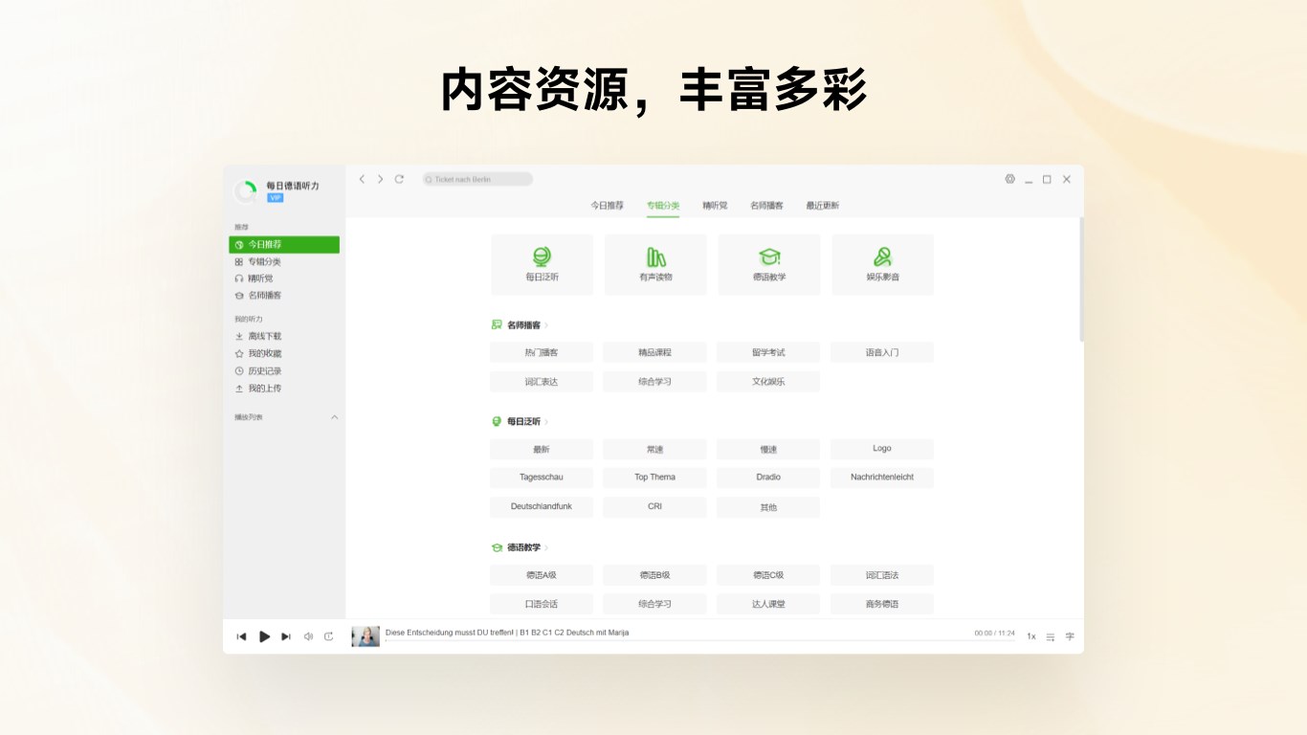1307x735 pixels.
Task: Open the playlist queue icon
Action: tap(1051, 636)
